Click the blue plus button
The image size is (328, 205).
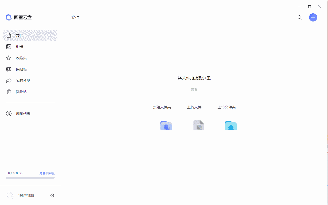313,17
